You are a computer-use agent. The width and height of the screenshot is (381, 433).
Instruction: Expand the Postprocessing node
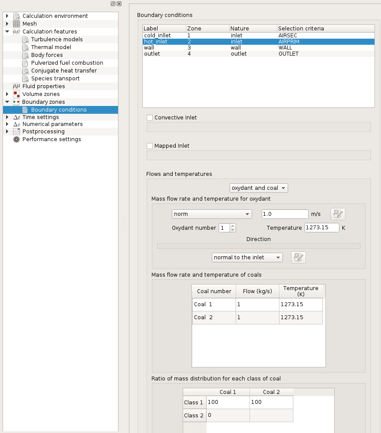point(7,132)
